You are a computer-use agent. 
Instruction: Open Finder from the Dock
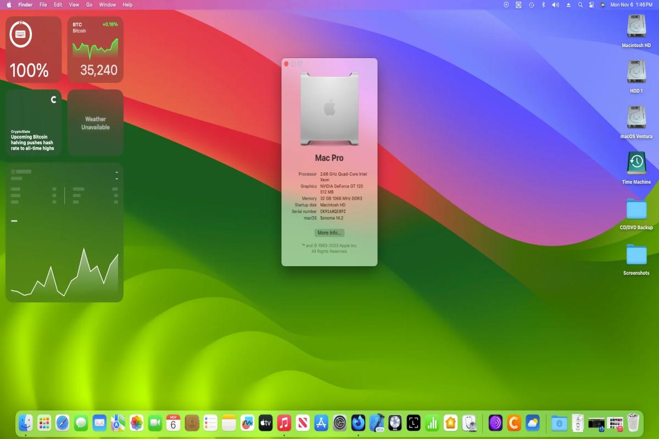pyautogui.click(x=25, y=423)
